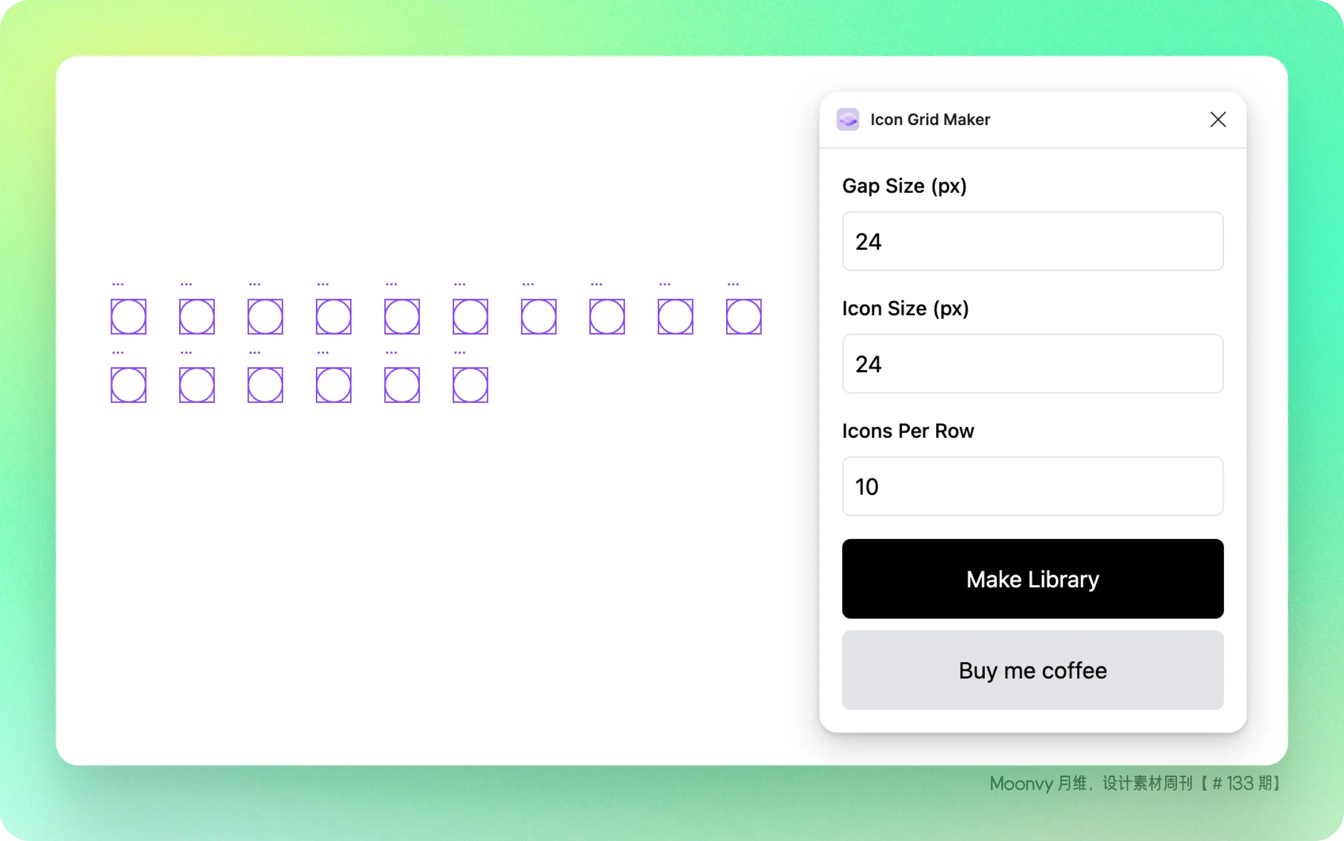Close the Icon Grid Maker panel

pyautogui.click(x=1218, y=119)
